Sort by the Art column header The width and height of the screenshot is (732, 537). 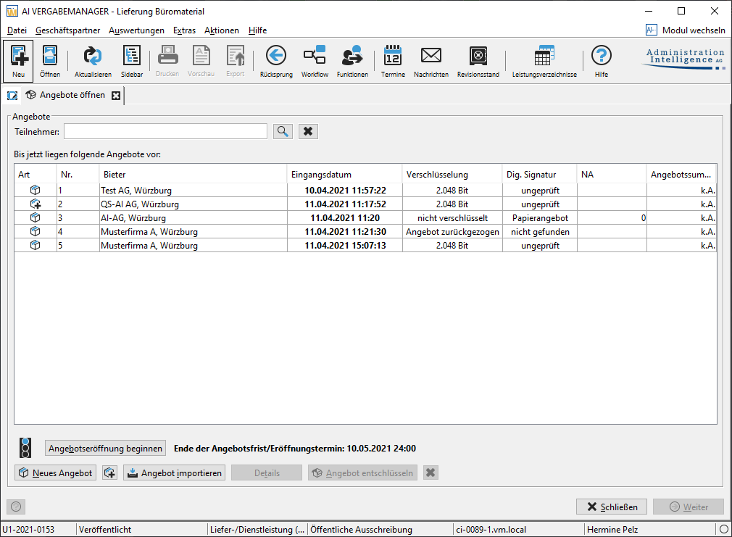point(36,174)
